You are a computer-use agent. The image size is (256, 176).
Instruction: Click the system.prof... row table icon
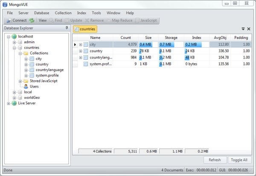point(86,64)
